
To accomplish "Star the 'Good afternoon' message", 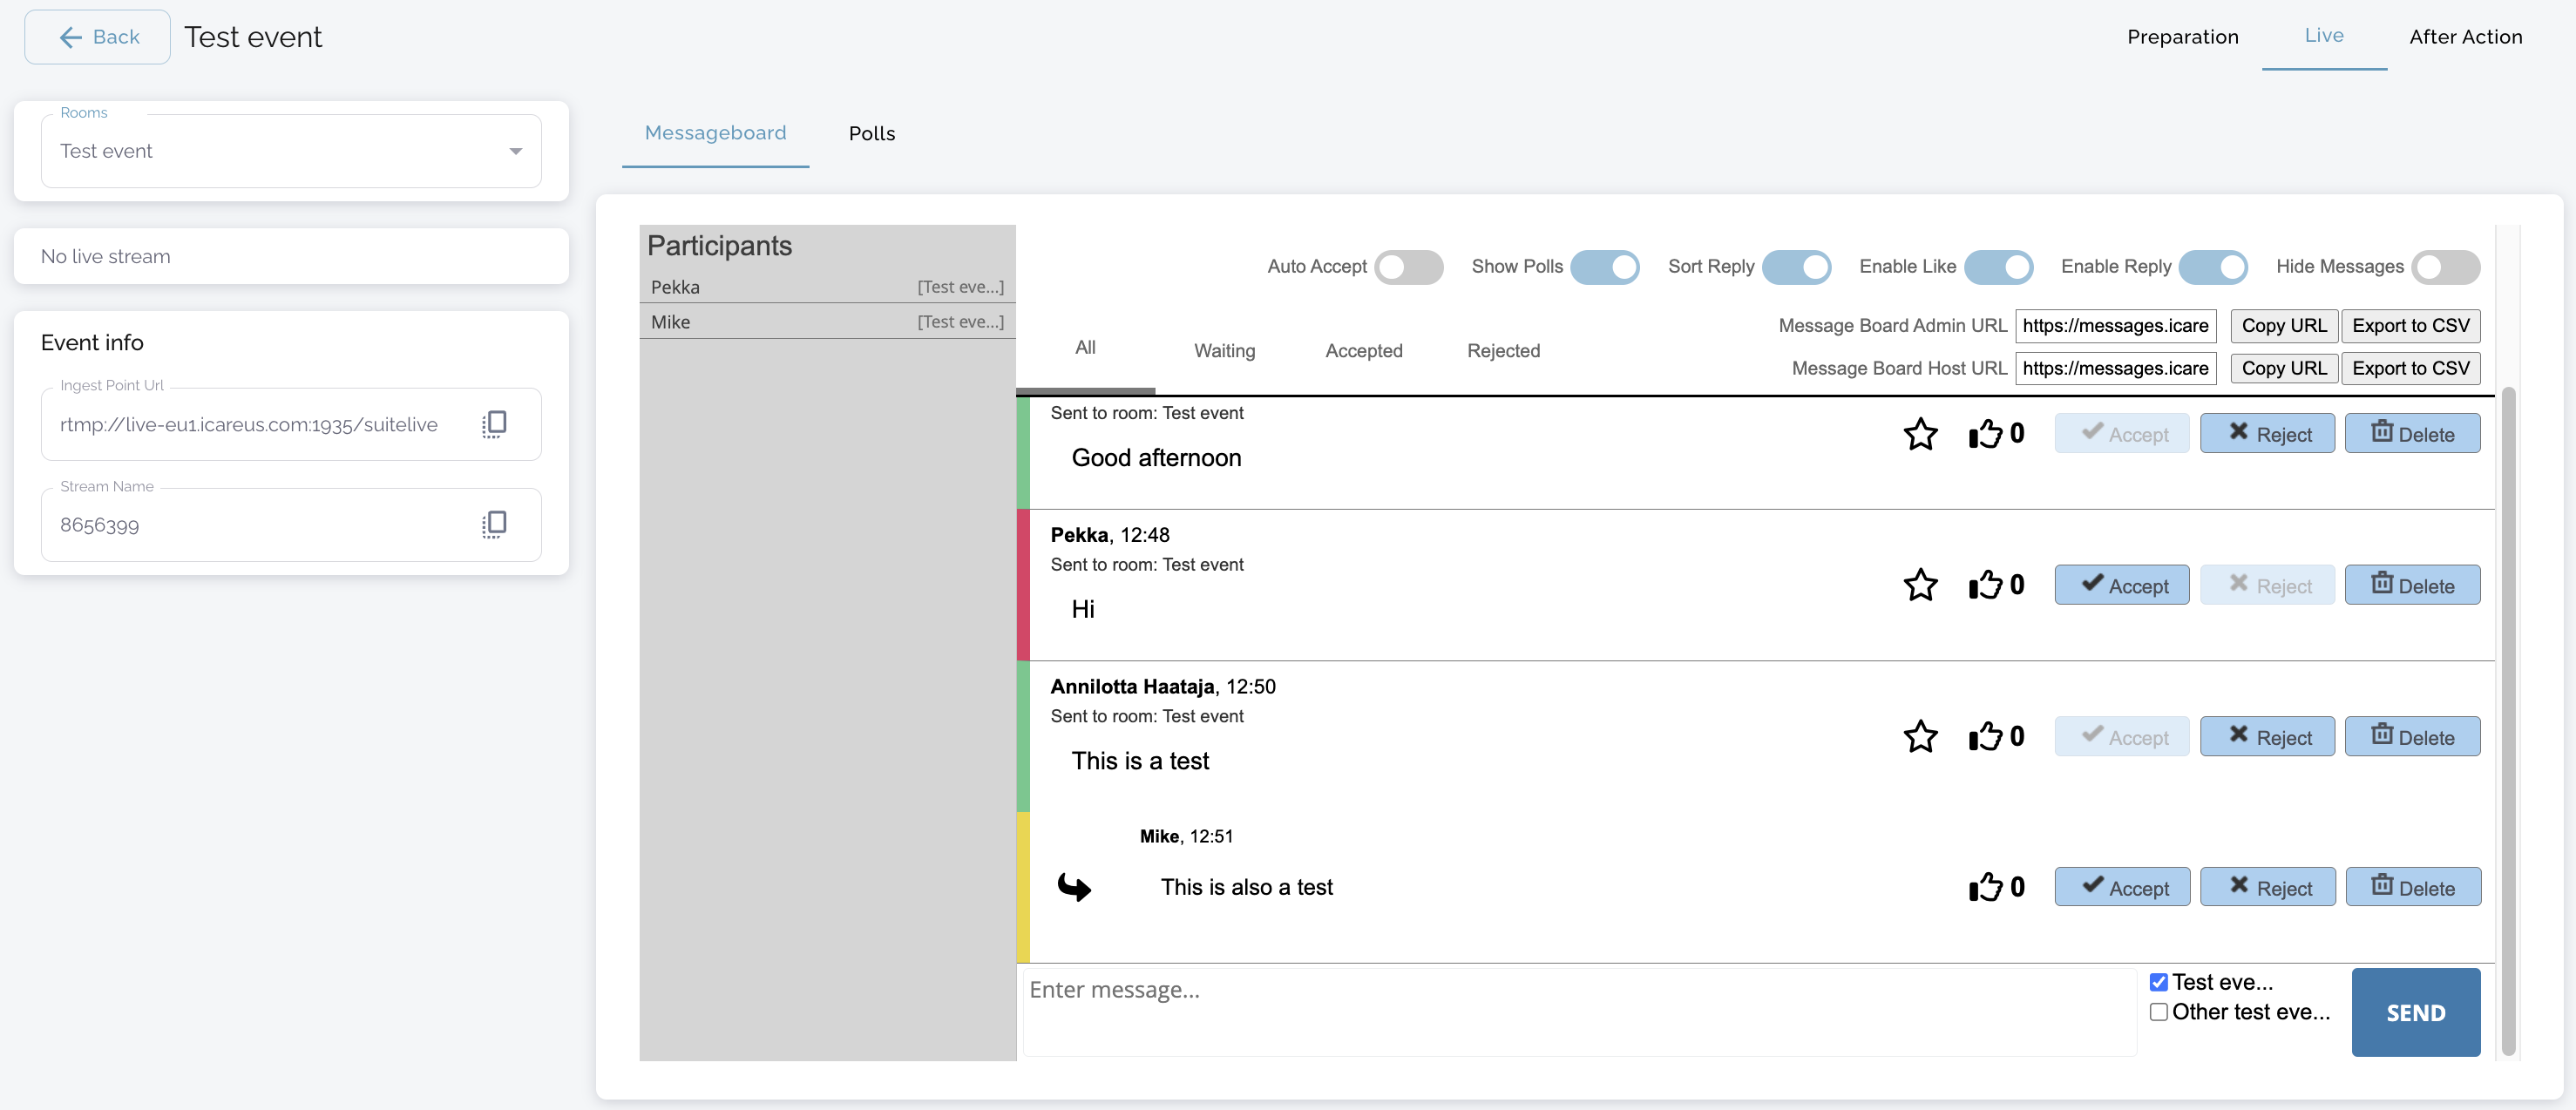I will click(x=1920, y=434).
